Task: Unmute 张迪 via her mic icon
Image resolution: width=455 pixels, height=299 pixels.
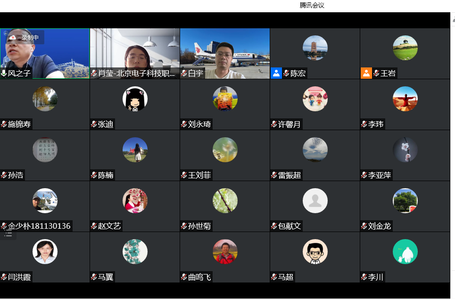Action: [94, 125]
